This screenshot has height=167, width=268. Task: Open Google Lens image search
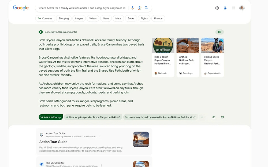point(139,8)
